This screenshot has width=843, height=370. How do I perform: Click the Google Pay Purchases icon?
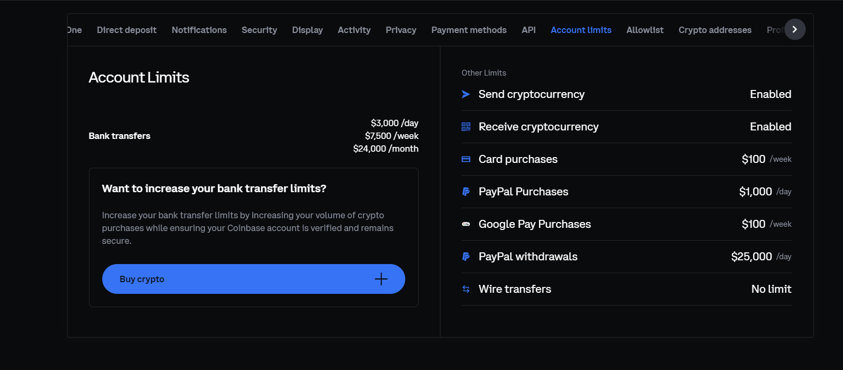[466, 224]
